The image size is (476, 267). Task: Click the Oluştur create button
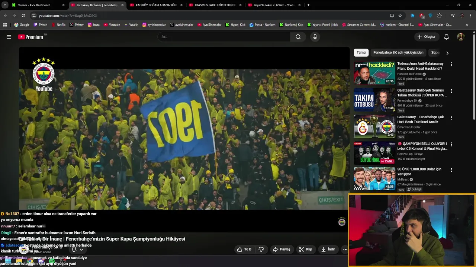coord(426,37)
